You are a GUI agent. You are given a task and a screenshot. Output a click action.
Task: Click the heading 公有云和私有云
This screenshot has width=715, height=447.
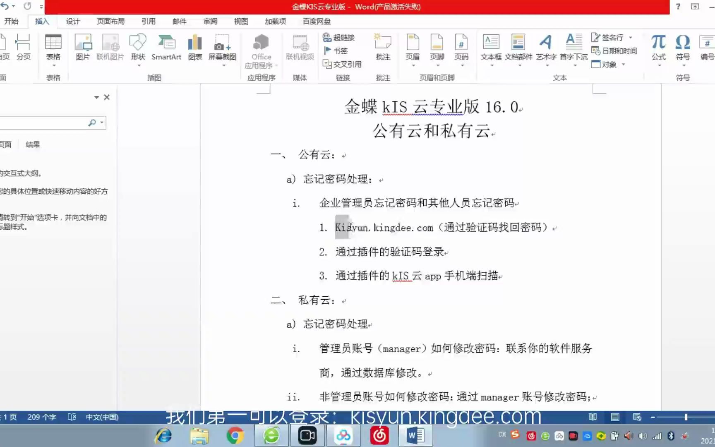click(x=432, y=131)
